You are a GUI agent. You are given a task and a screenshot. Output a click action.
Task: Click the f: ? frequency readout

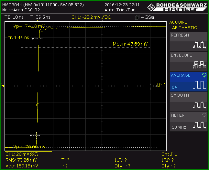click(64, 166)
